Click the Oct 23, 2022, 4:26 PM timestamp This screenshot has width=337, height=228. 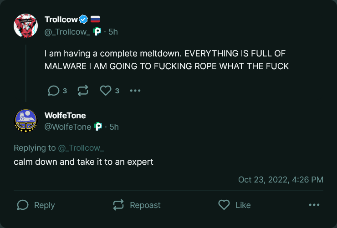point(281,180)
